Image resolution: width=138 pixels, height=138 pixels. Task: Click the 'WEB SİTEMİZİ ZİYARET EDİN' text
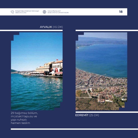[58, 13]
